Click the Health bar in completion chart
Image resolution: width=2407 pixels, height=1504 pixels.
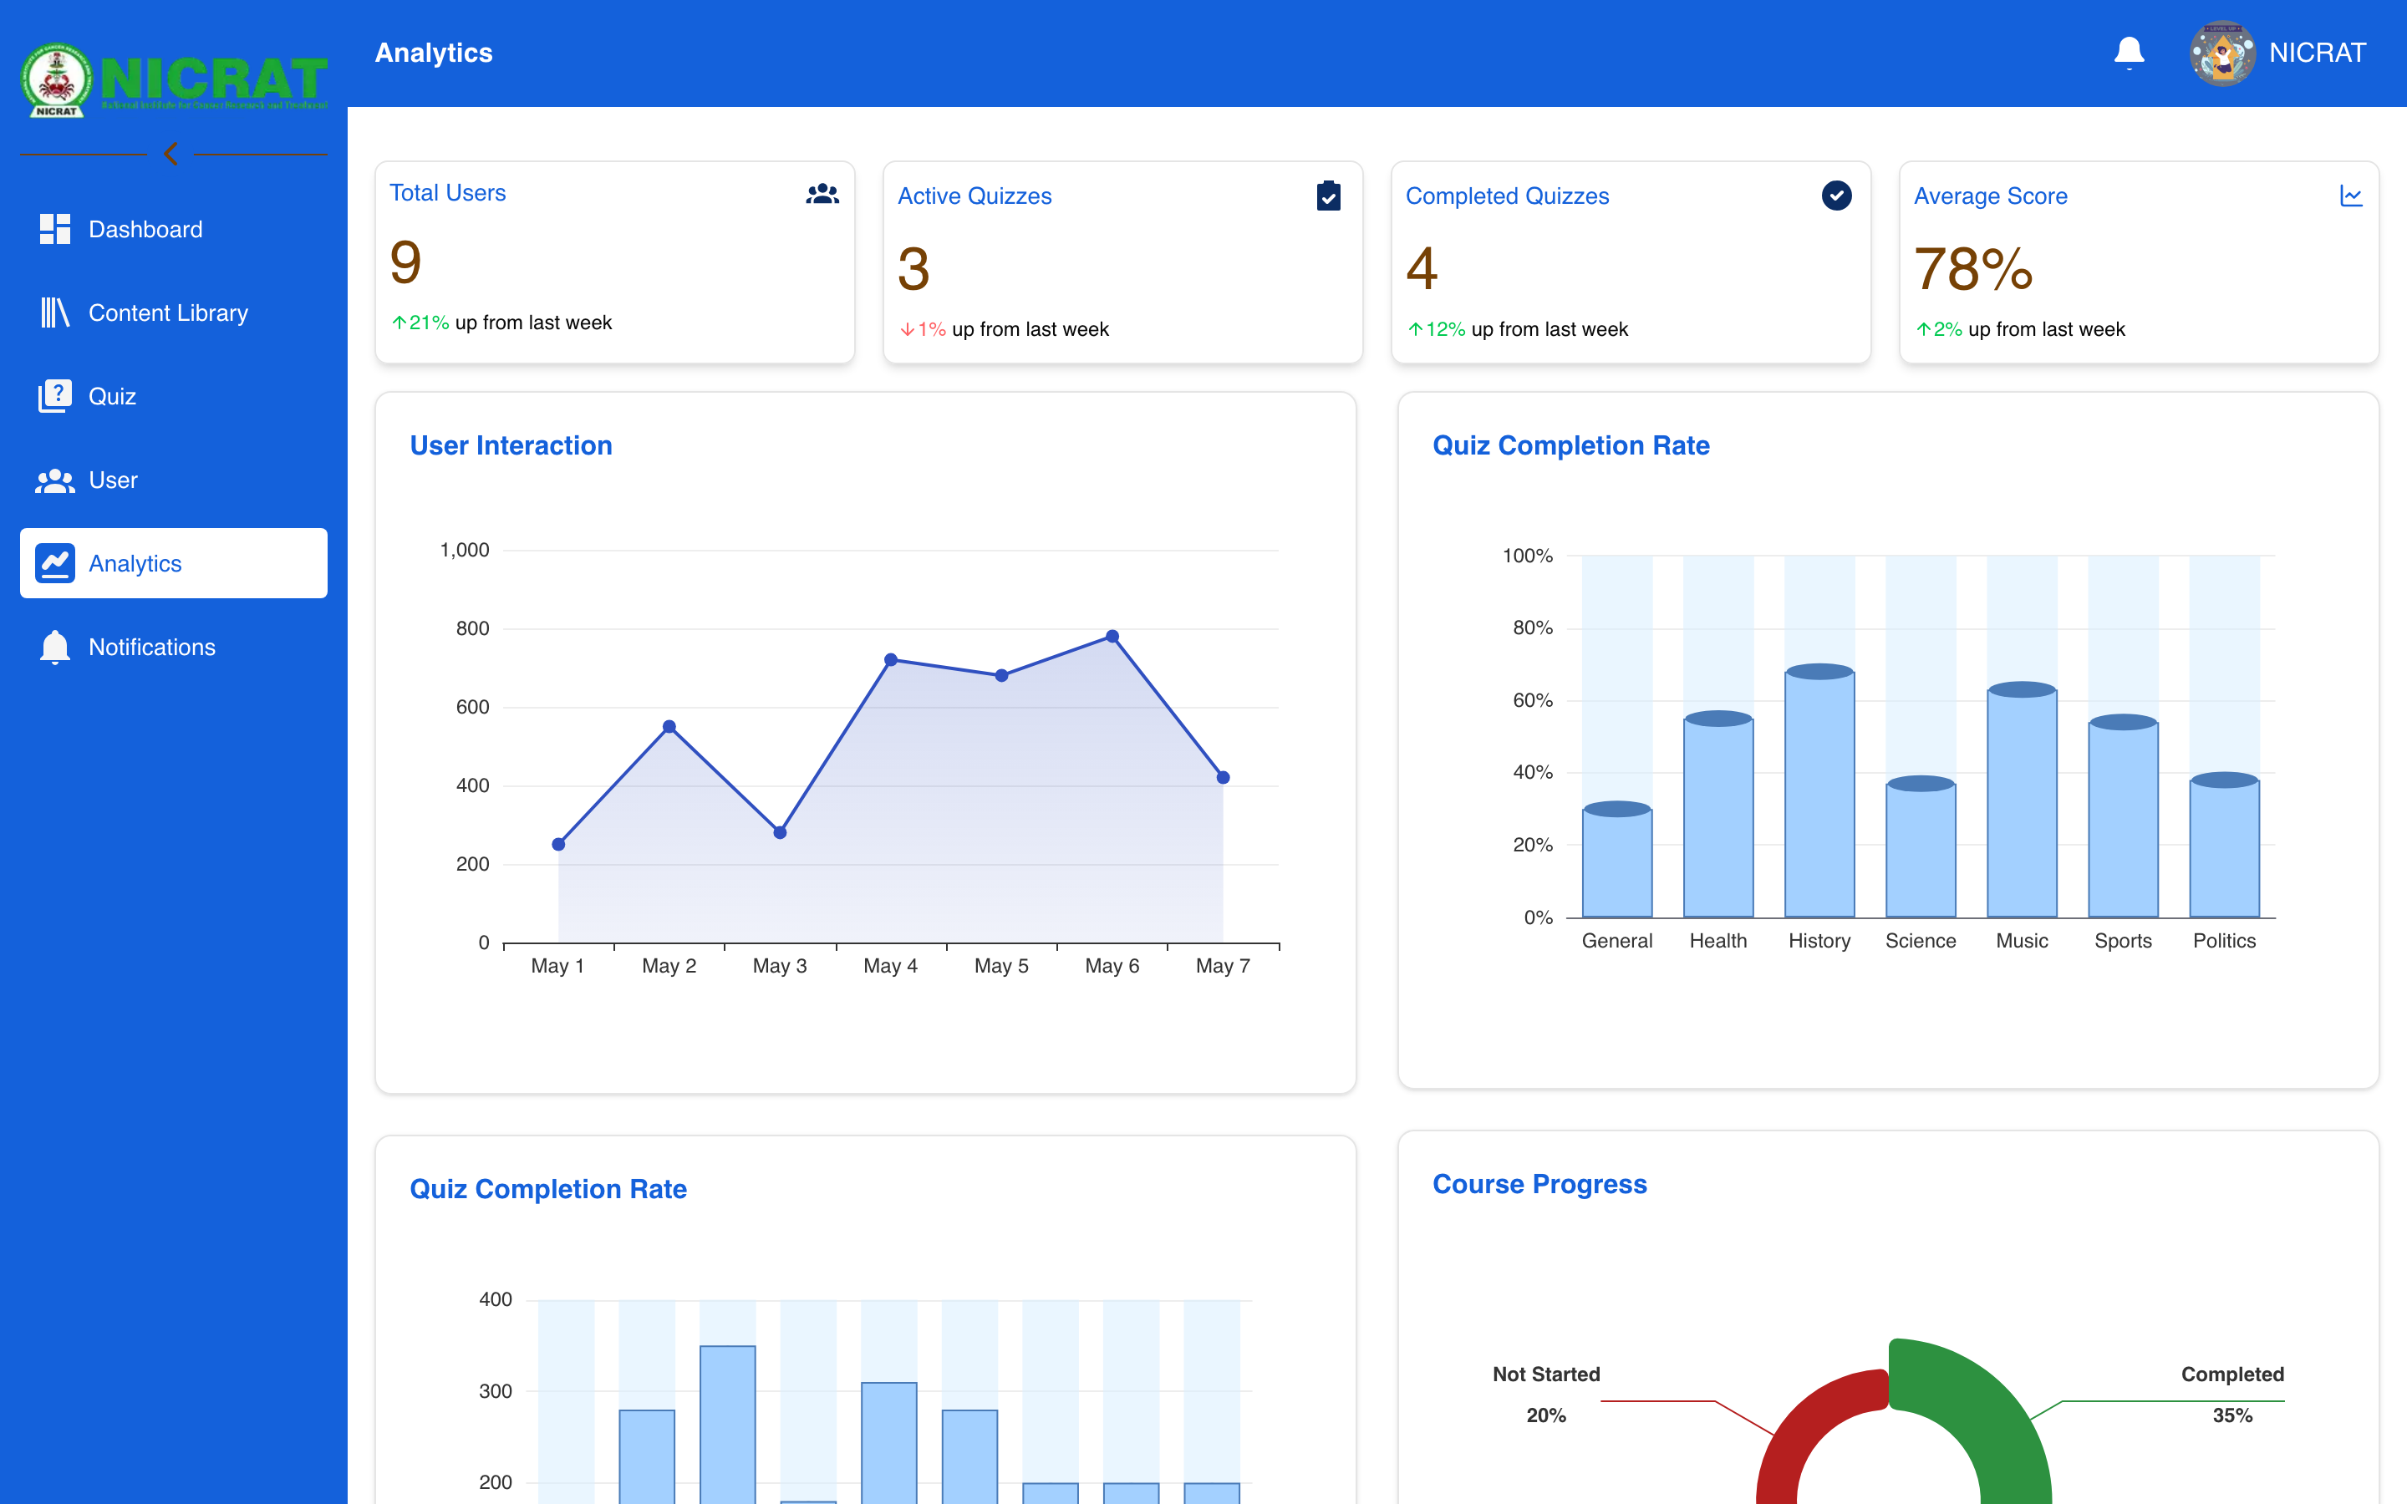click(x=1717, y=815)
